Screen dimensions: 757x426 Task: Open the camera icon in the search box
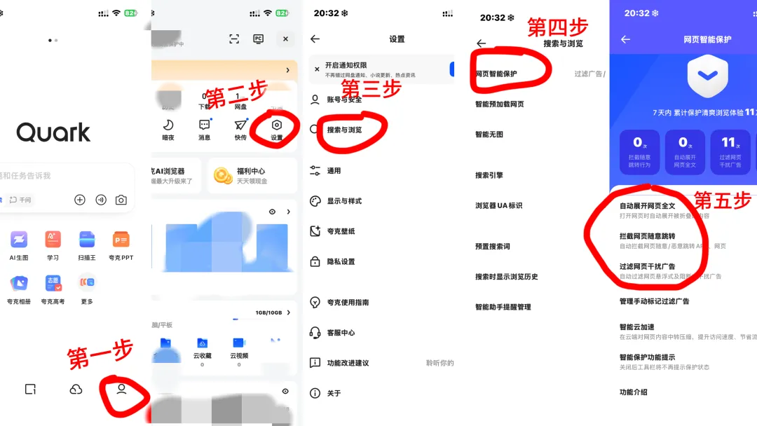coord(121,200)
